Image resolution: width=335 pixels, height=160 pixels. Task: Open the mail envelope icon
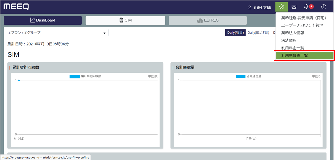(x=294, y=7)
